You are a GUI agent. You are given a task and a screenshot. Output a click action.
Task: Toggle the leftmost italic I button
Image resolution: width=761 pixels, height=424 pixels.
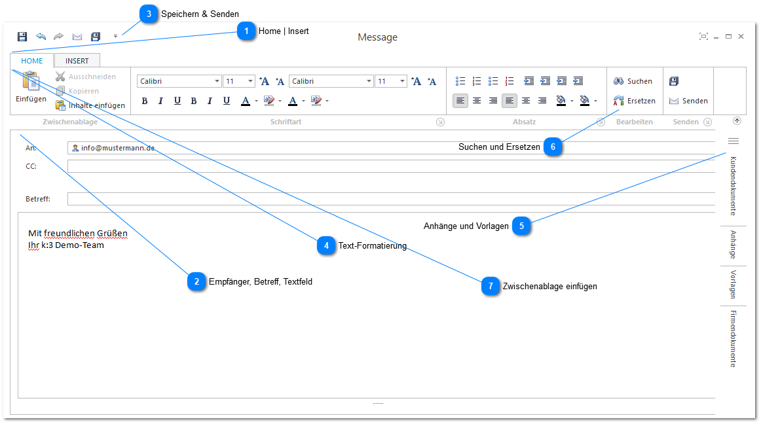coord(160,101)
